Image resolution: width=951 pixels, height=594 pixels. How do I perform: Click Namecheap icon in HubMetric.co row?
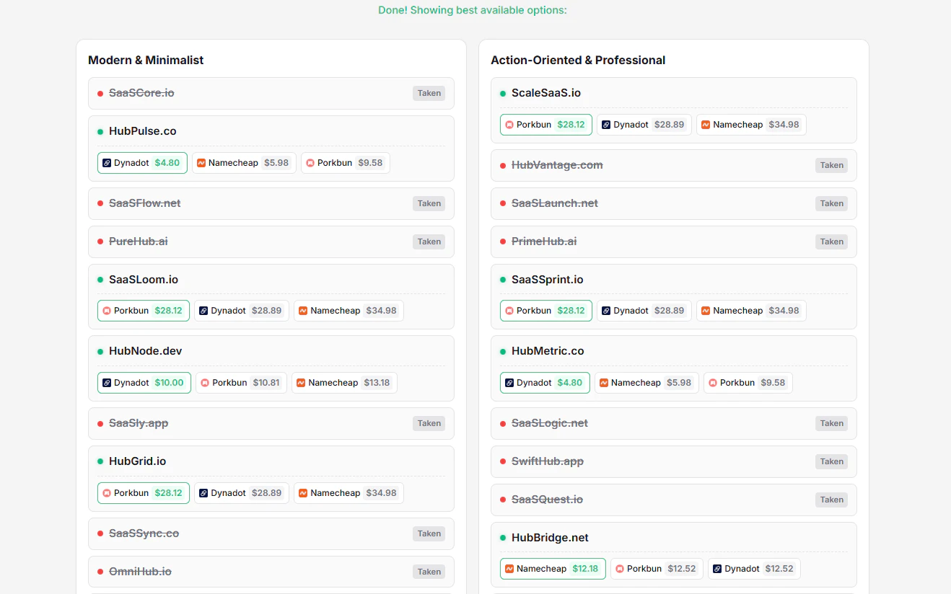click(604, 383)
